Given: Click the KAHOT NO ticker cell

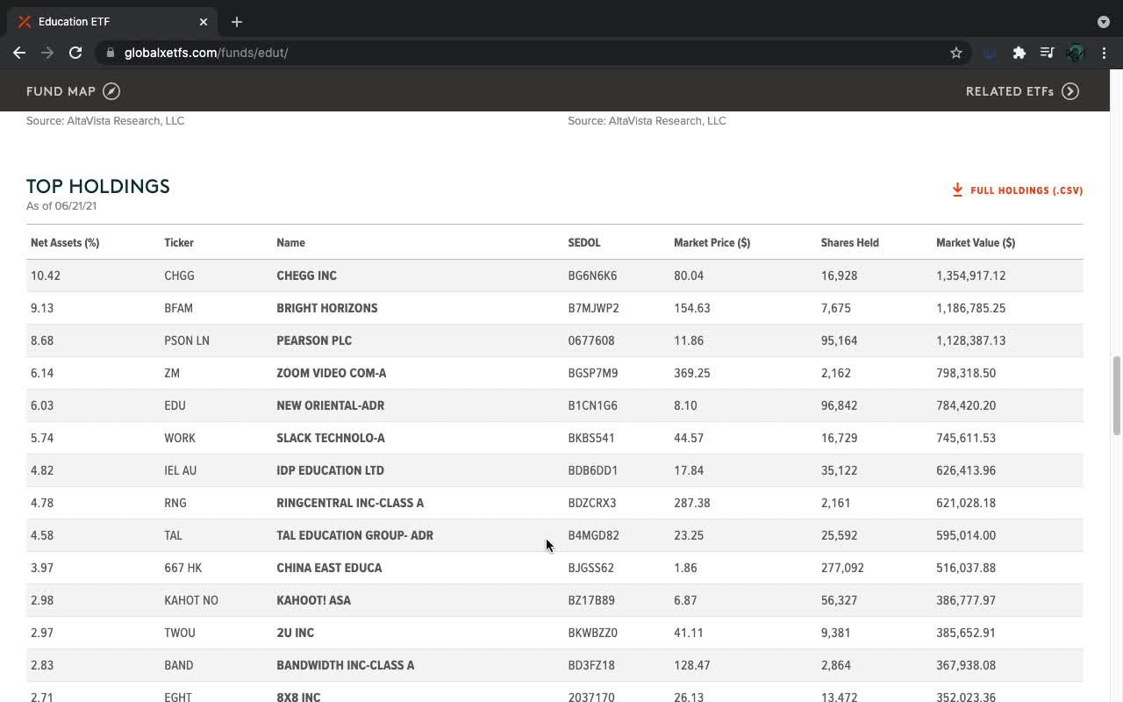Looking at the screenshot, I should pyautogui.click(x=191, y=600).
